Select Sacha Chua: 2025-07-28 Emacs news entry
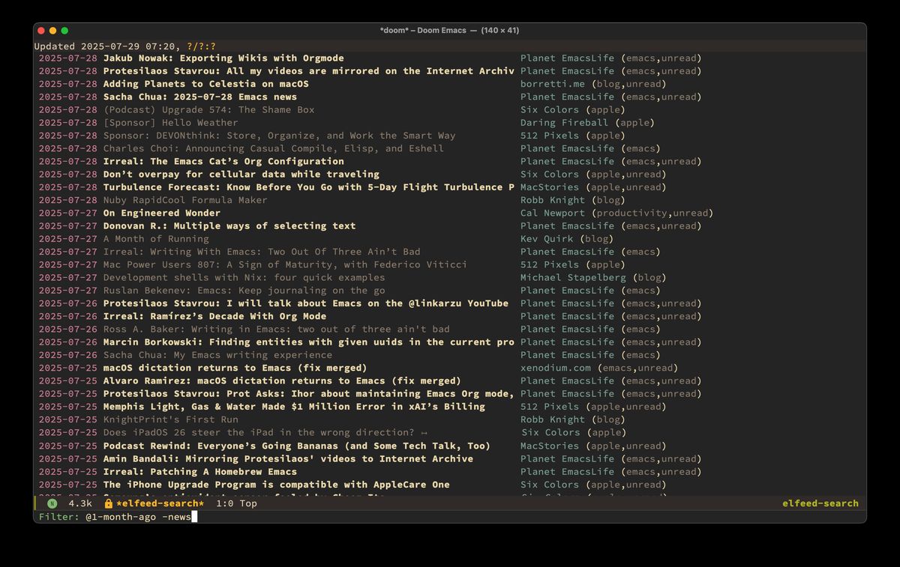The image size is (900, 567). [x=199, y=97]
